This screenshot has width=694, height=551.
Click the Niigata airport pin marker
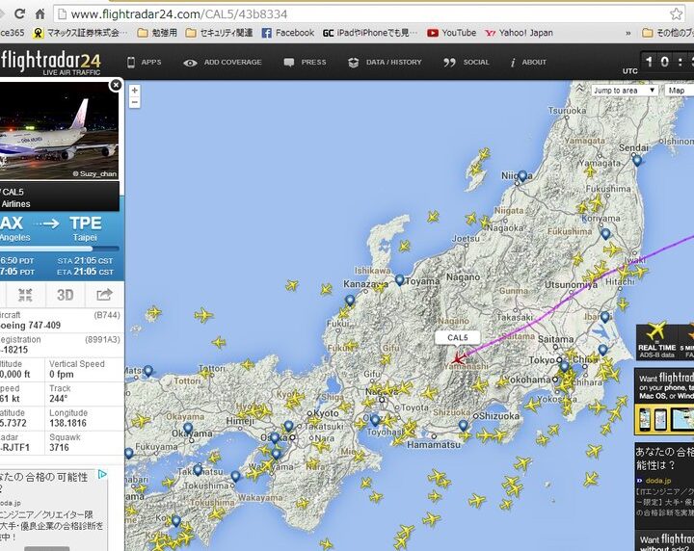tap(521, 176)
